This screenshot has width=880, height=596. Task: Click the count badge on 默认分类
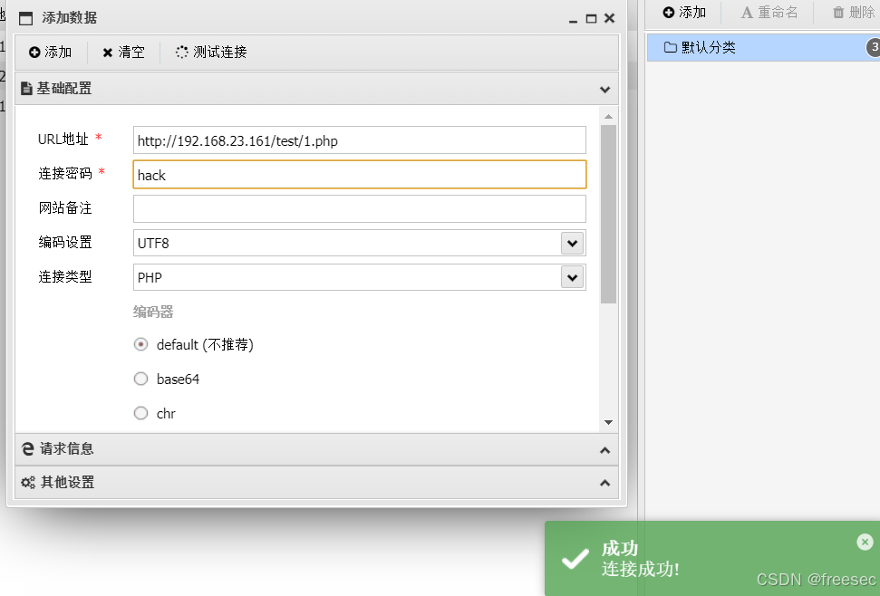click(x=874, y=48)
